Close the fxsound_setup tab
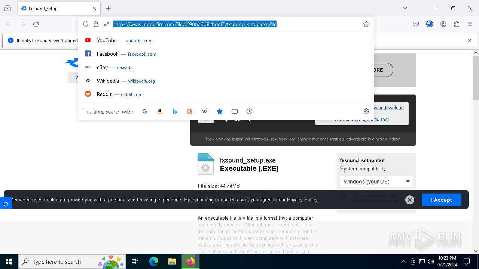 94,8
